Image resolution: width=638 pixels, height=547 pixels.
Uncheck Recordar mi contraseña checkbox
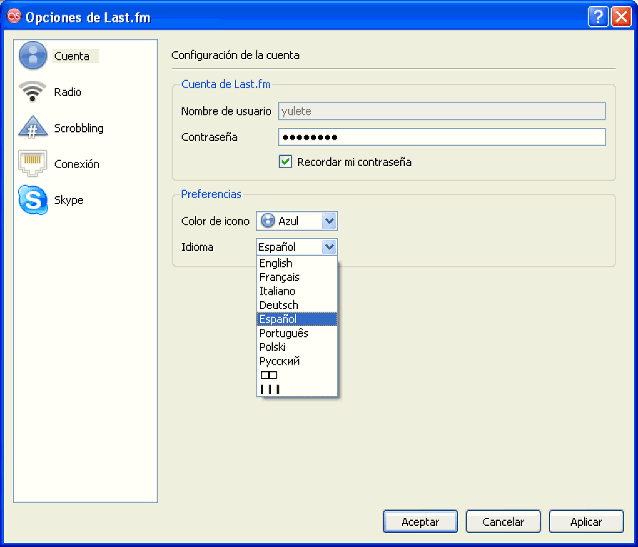pyautogui.click(x=285, y=161)
